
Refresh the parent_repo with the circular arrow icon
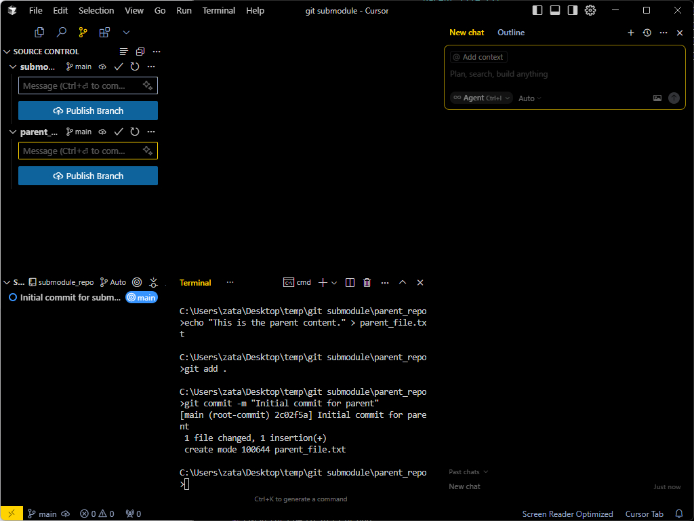(x=134, y=132)
